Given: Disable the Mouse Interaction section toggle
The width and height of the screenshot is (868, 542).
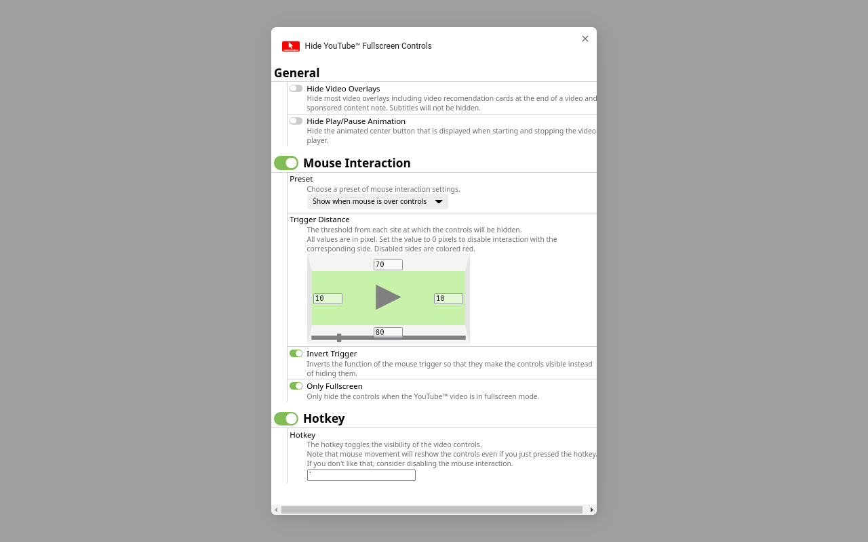Looking at the screenshot, I should (286, 163).
